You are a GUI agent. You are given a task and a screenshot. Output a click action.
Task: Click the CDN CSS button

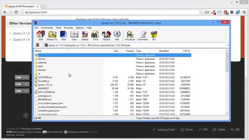coord(22,77)
